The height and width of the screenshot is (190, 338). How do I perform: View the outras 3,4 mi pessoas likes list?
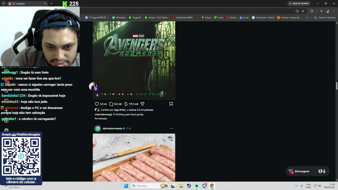coord(141,110)
